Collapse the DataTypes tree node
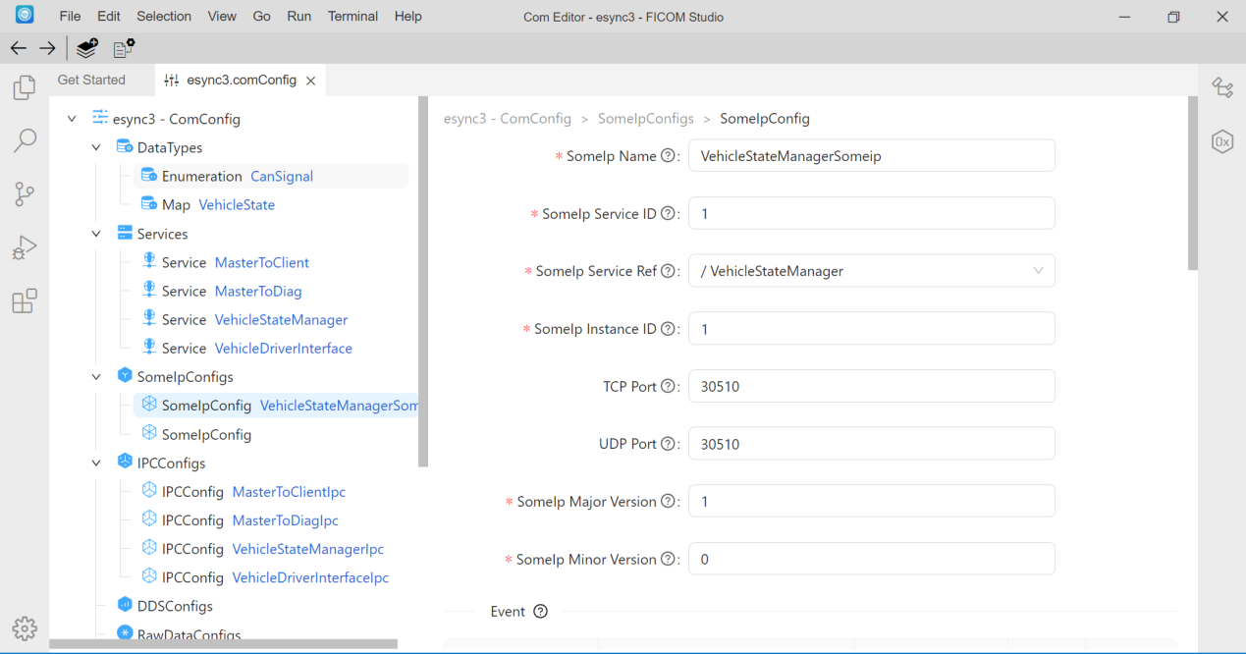This screenshot has height=654, width=1246. pos(96,147)
